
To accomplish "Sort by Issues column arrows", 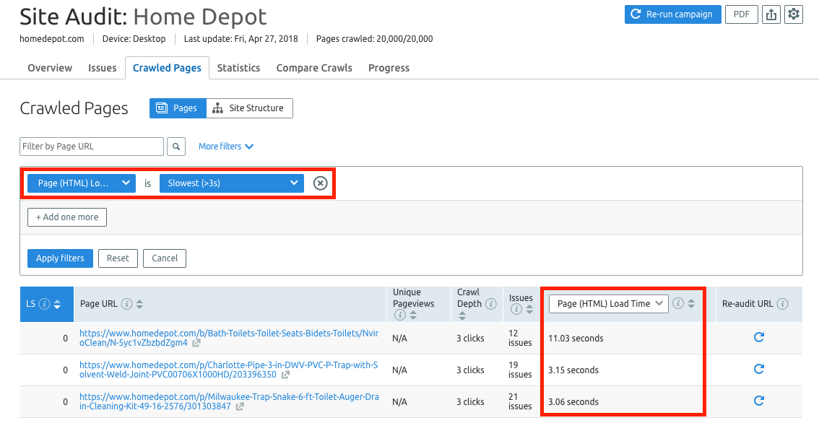I will pos(529,309).
